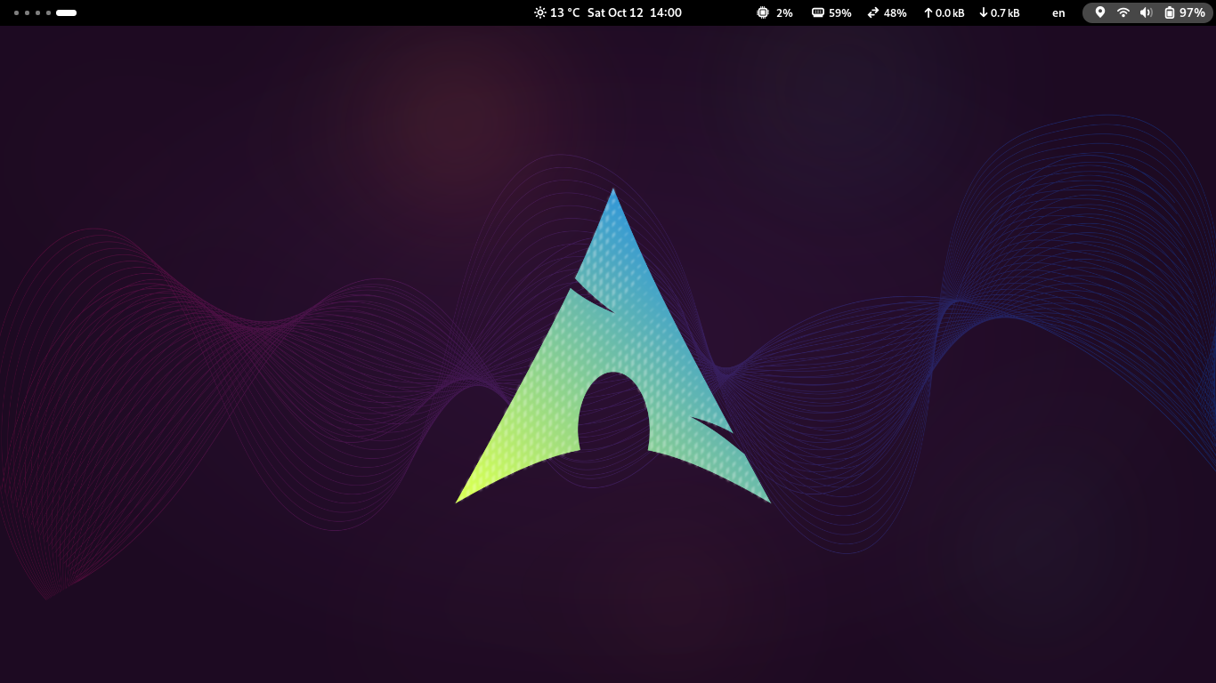Click the location pin icon
Screen dimensions: 1216x683
click(x=1100, y=12)
